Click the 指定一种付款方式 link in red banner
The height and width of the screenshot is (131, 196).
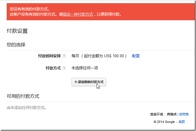[78, 14]
